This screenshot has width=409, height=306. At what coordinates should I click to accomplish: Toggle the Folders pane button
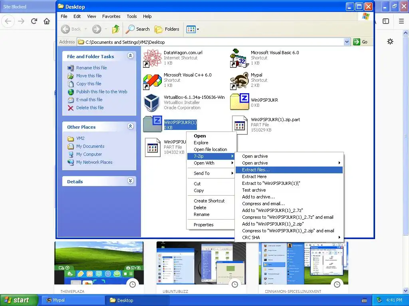click(167, 29)
